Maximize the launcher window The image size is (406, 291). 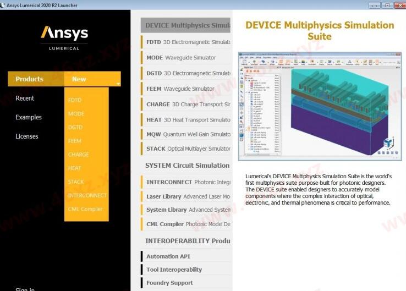(x=387, y=5)
